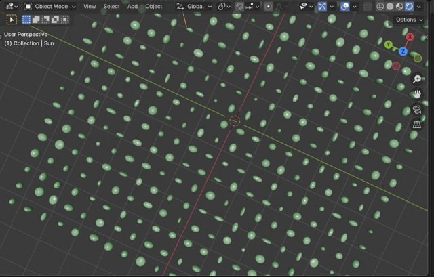Image resolution: width=434 pixels, height=277 pixels.
Task: Open the editor type selector icon
Action: point(12,6)
